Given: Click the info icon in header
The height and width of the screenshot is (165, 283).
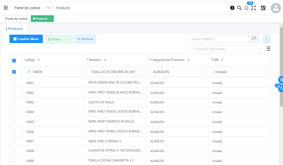Looking at the screenshot, I should 232,8.
